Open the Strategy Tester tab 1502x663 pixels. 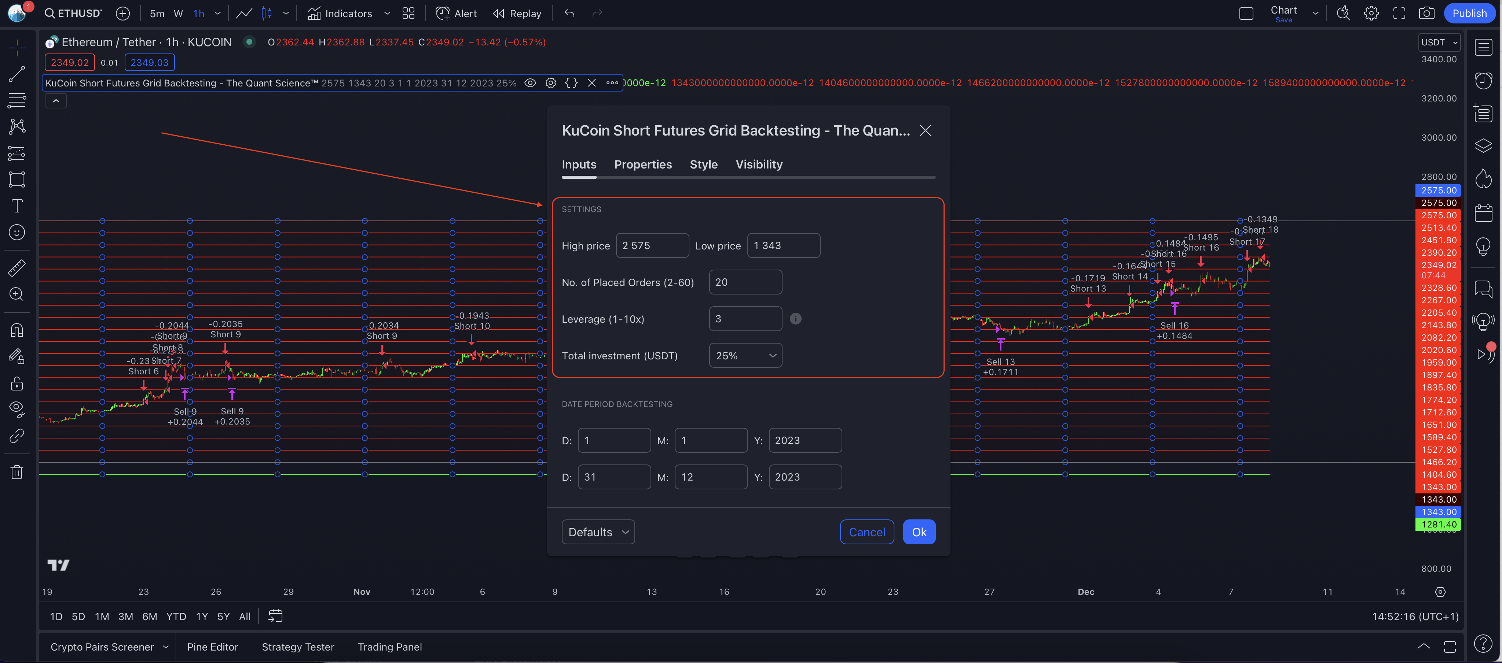[x=297, y=647]
